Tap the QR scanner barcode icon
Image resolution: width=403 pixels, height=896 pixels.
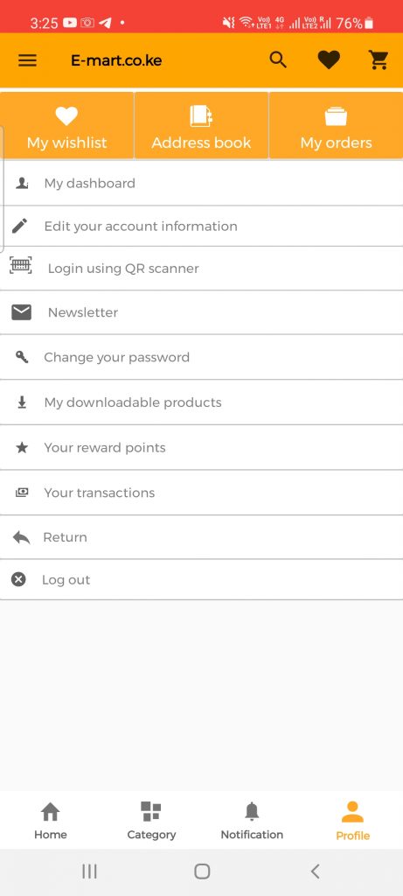point(21,265)
